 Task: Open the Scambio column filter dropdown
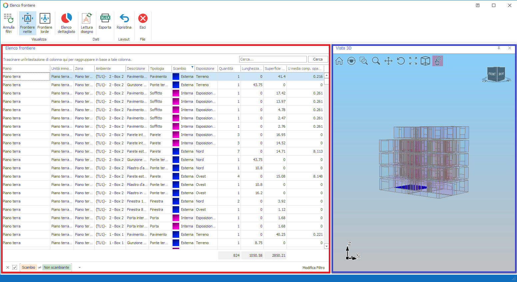coord(192,68)
